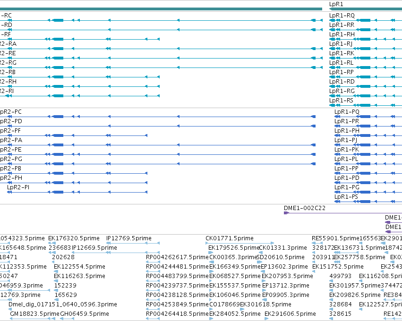Click the IP12769.5prime EST label
This screenshot has width=402, height=321.
128,238
